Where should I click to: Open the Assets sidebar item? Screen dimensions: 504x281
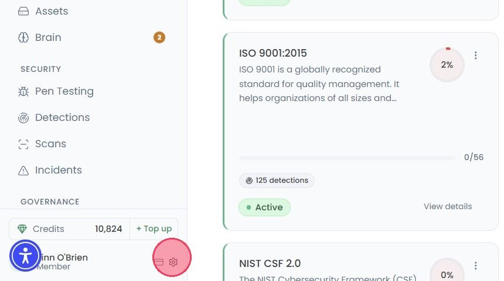click(x=43, y=11)
